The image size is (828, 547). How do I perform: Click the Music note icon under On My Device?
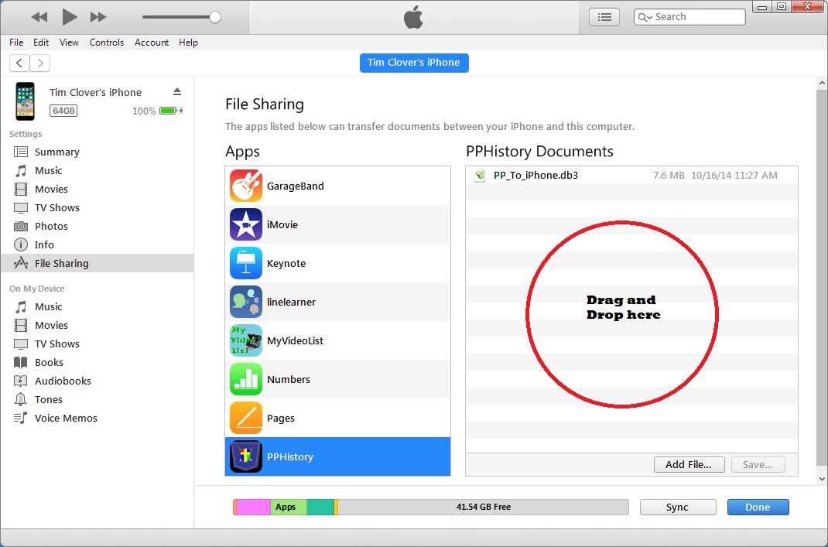pos(21,306)
